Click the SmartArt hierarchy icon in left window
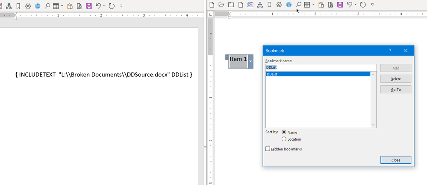Viewport: 427px width, 185px height. [x=9, y=6]
